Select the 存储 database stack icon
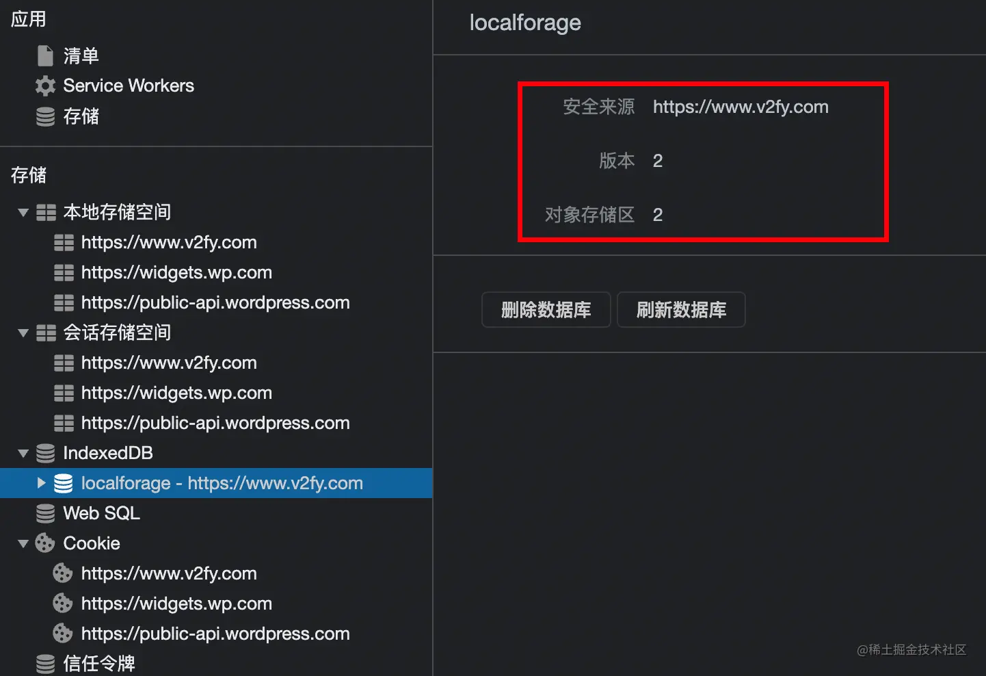 tap(44, 116)
